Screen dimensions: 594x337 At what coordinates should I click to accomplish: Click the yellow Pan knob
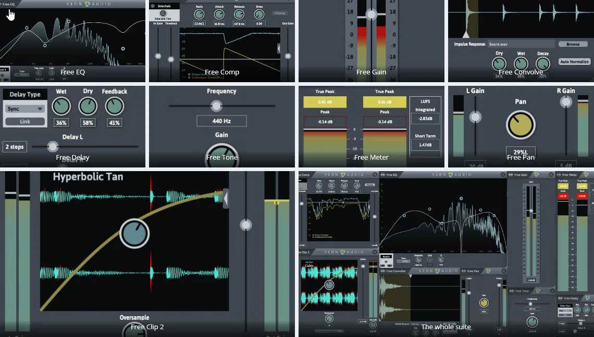point(520,125)
